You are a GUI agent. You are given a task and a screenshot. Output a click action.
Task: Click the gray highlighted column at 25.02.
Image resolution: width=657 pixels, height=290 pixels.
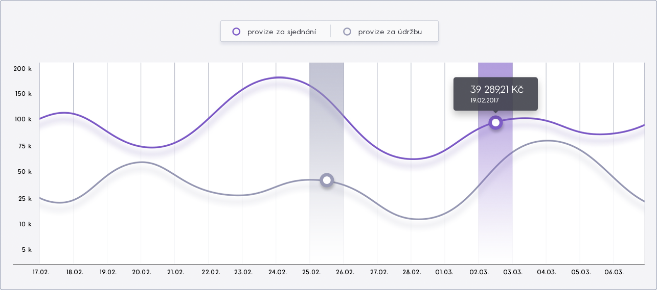(326, 163)
